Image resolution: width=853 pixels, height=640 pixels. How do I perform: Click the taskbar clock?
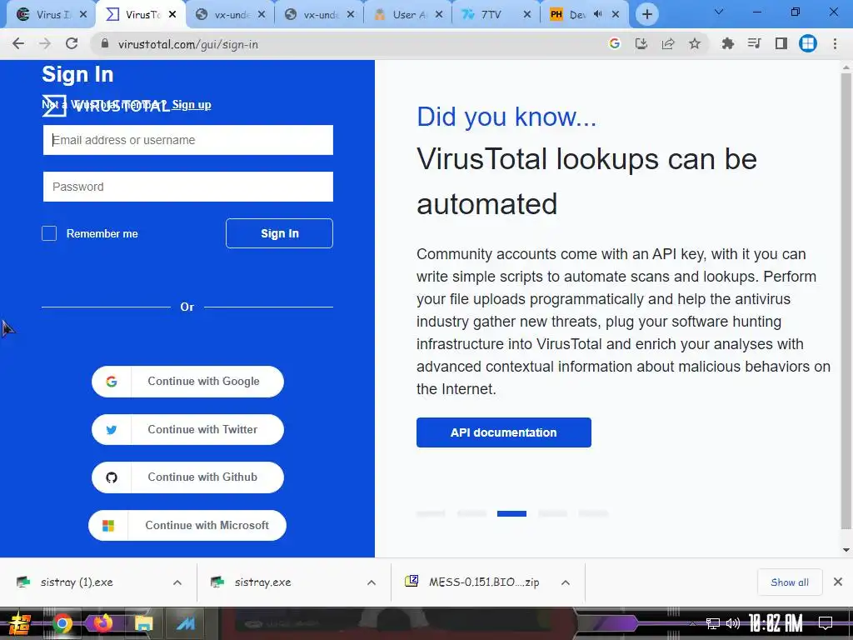pos(776,623)
